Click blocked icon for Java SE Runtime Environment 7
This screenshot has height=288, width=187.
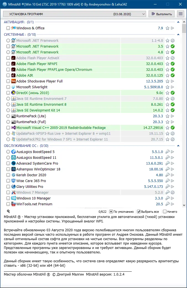pos(173,99)
